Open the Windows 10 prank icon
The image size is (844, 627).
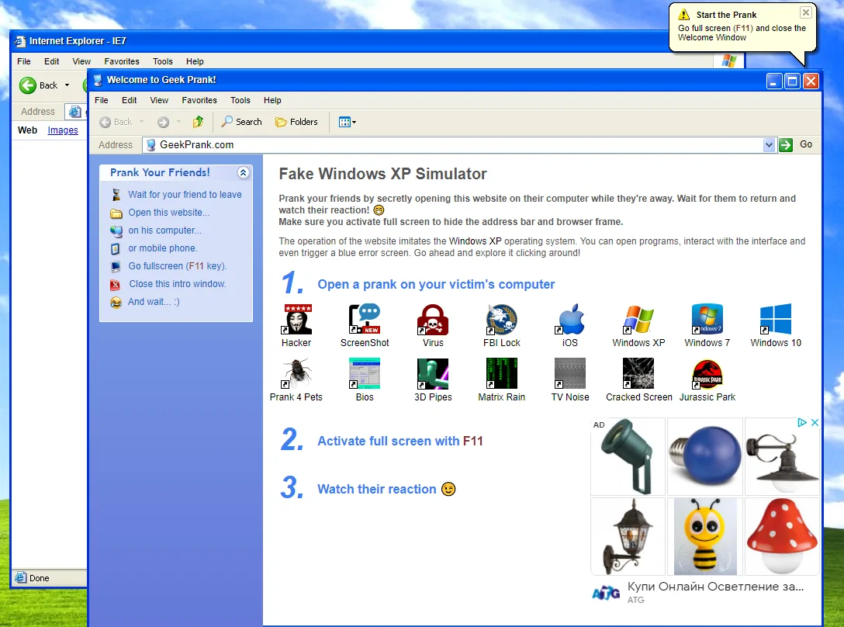point(776,325)
